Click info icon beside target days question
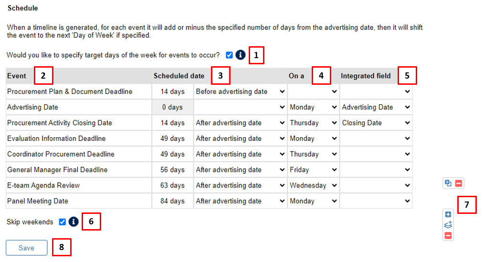The width and height of the screenshot is (484, 262). coord(240,55)
